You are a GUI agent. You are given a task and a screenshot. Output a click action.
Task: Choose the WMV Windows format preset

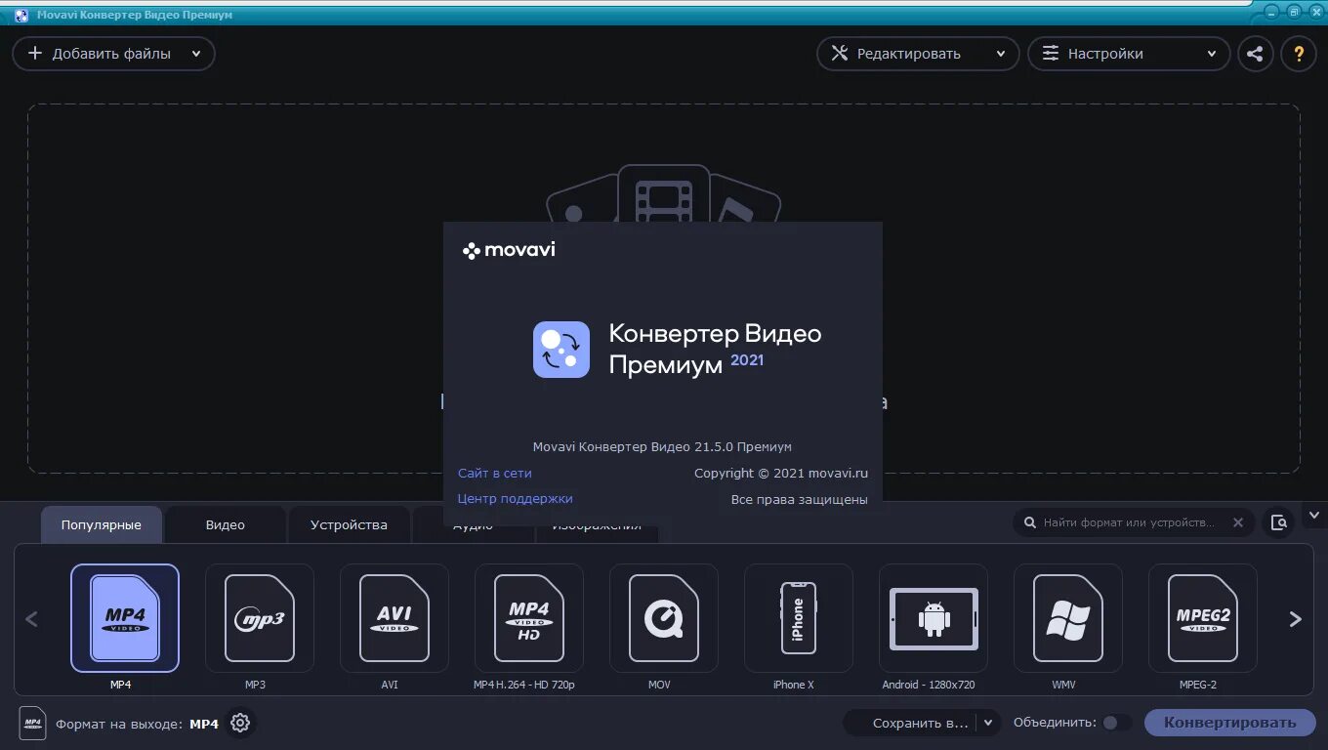[1068, 618]
